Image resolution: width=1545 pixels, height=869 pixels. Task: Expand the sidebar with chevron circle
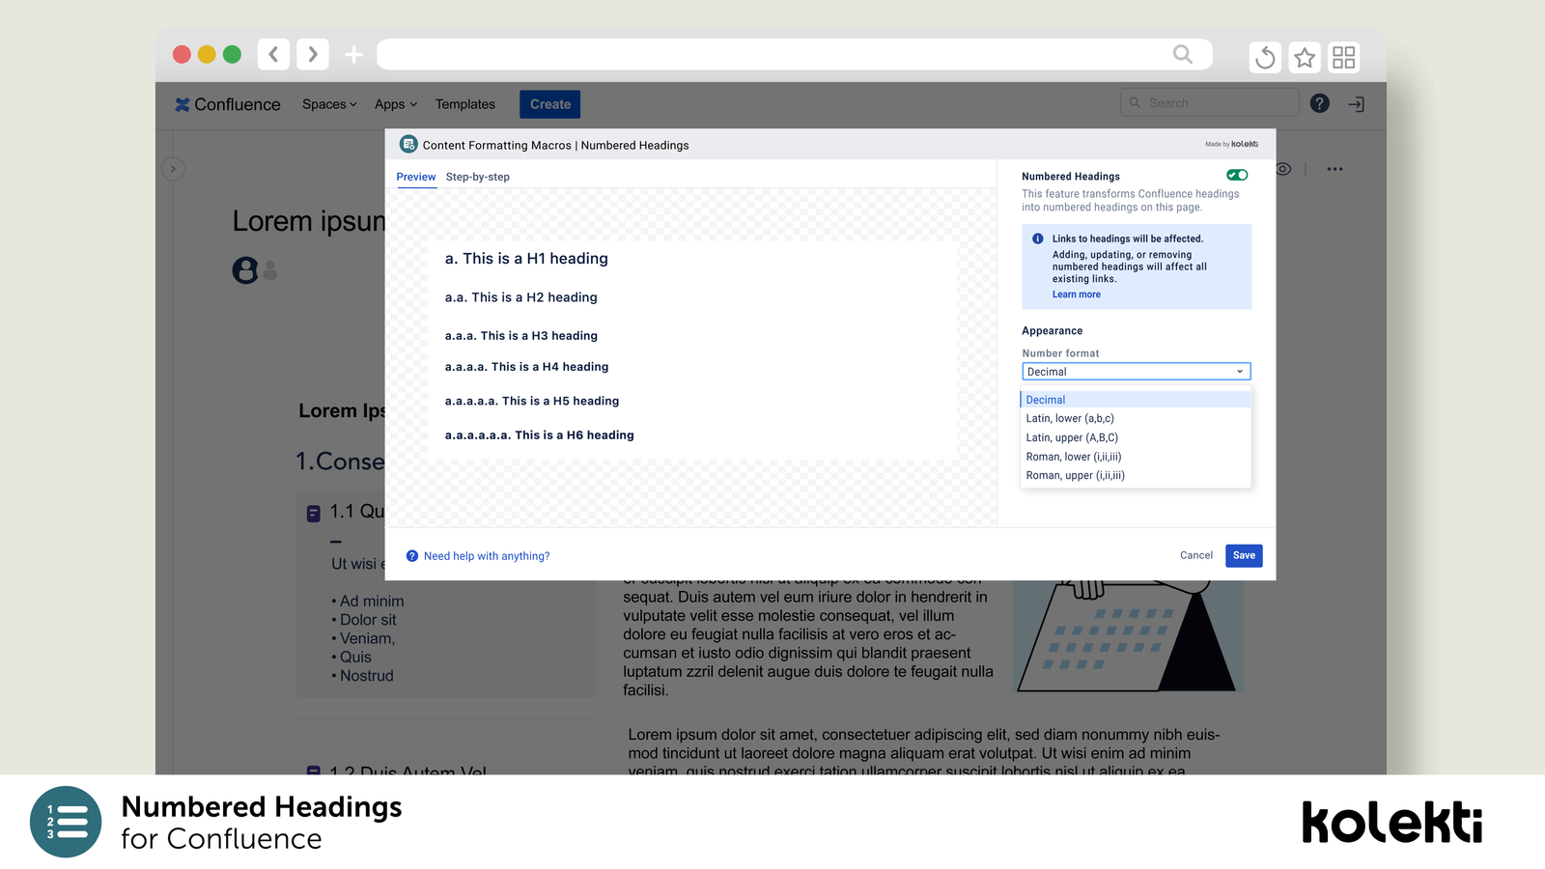coord(173,169)
